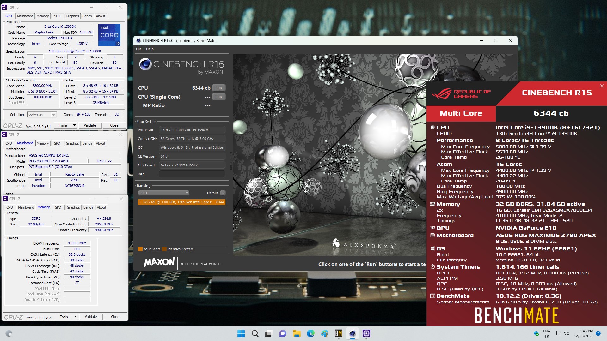Open Windows Security tray icon

tap(536, 333)
